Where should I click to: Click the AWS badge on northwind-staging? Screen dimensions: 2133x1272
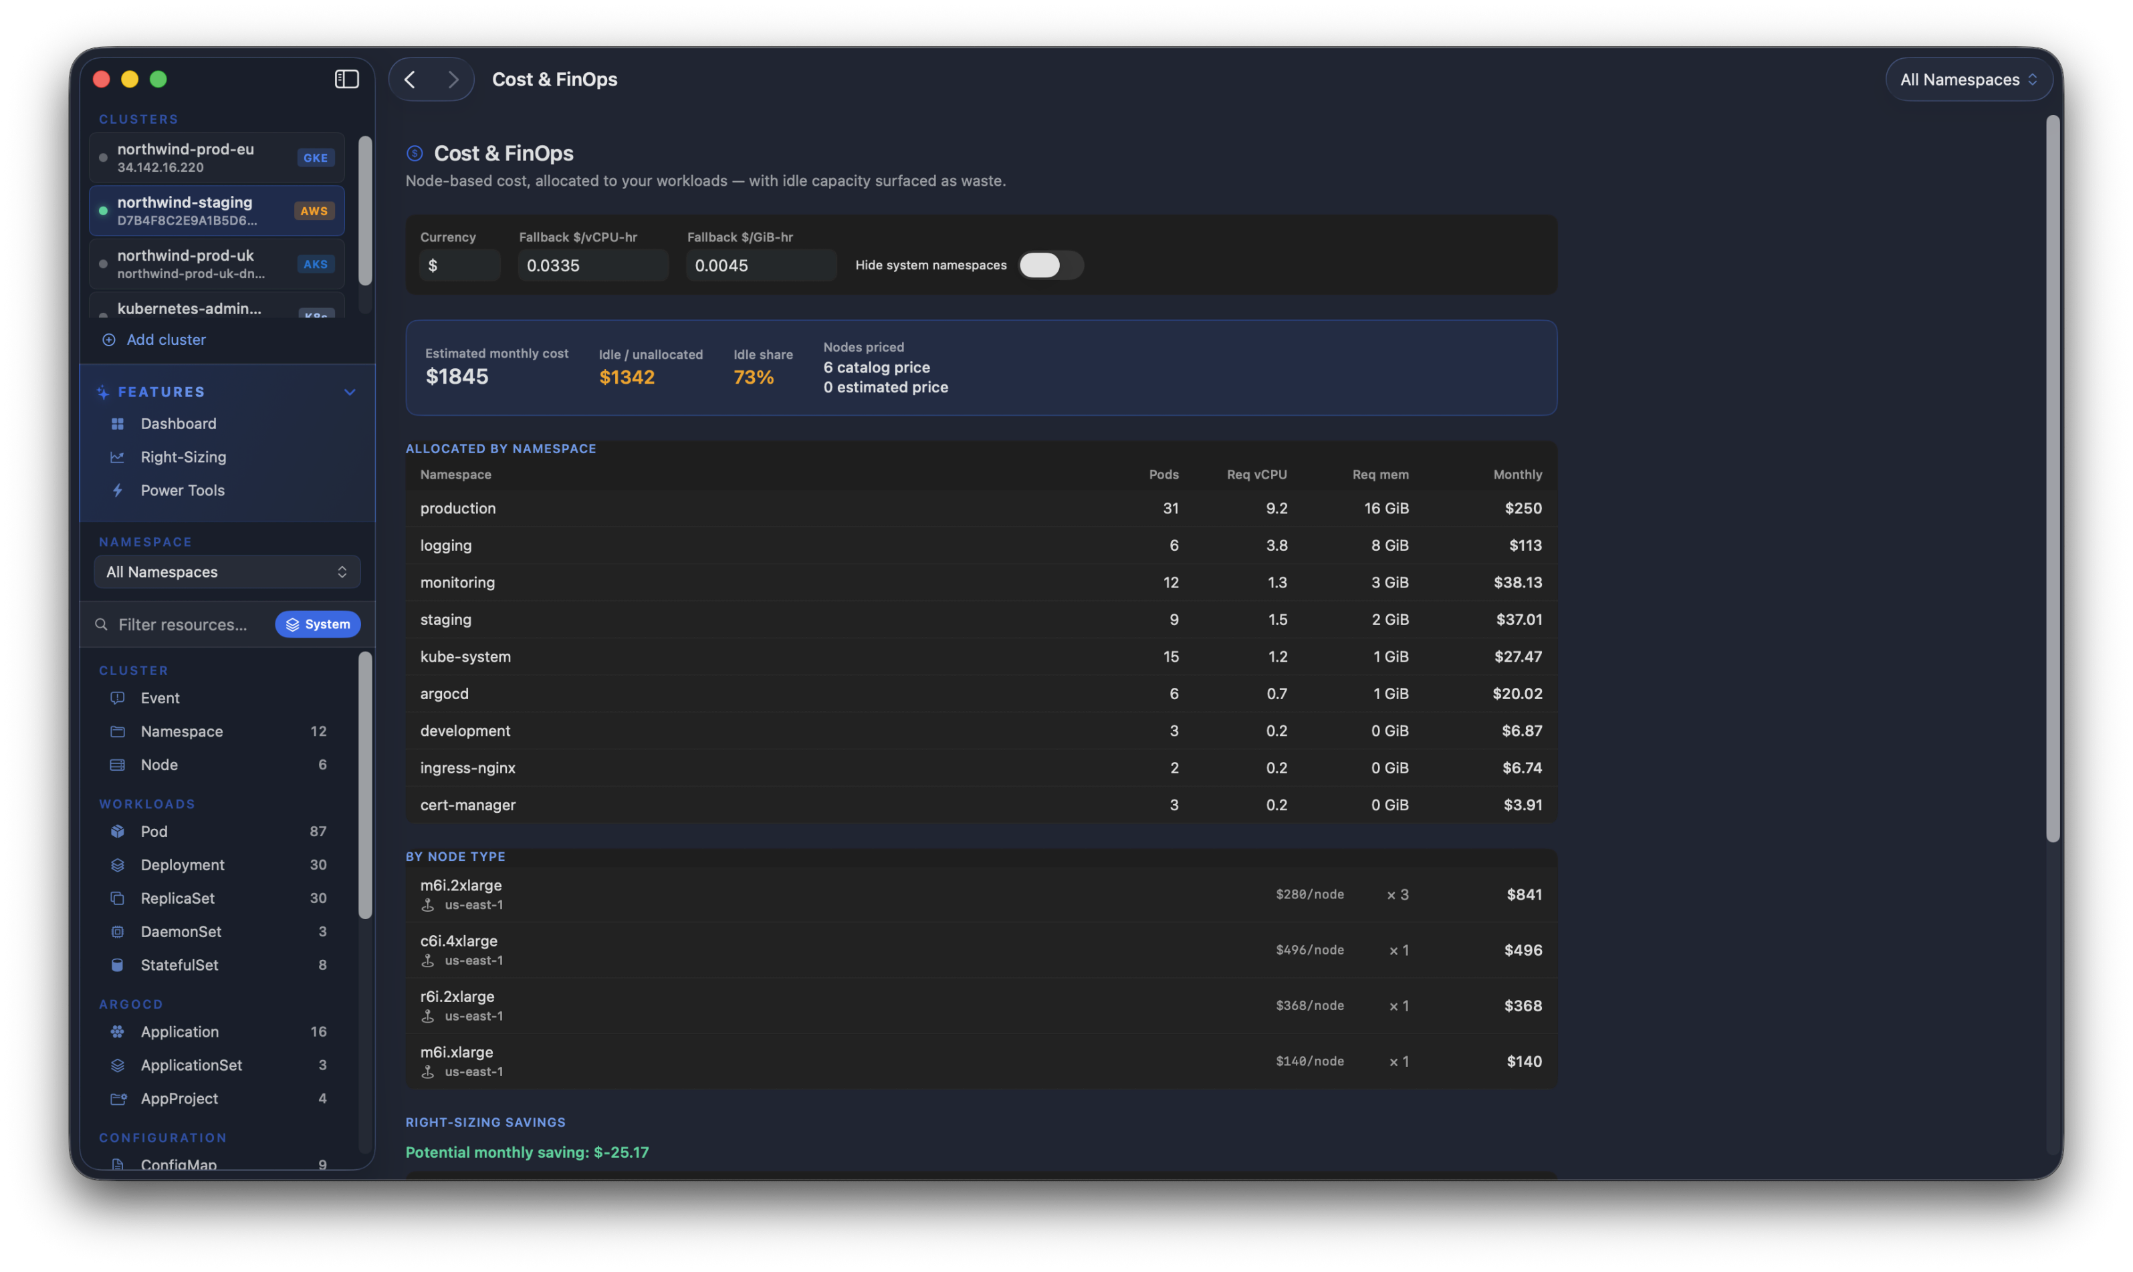click(314, 211)
